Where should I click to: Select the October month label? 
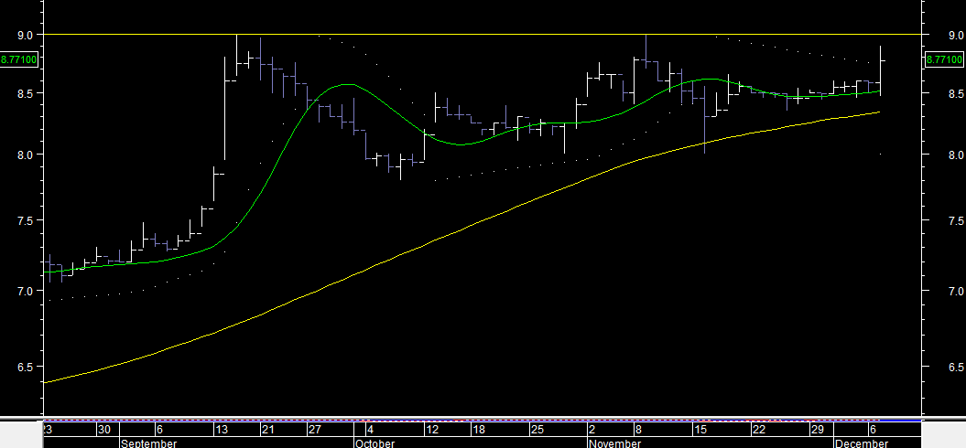[x=374, y=443]
